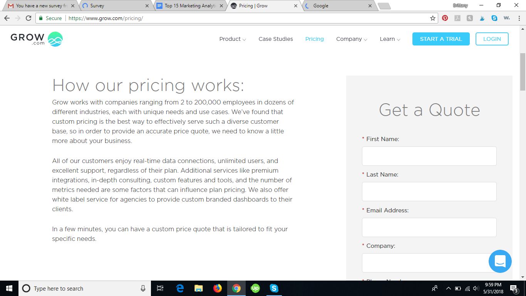Screen dimensions: 526x296
Task: Go back with the browser back arrow
Action: [7, 18]
